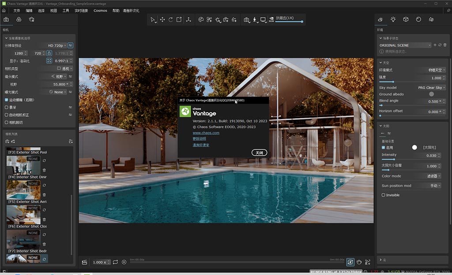The width and height of the screenshot is (452, 275).
Task: Activate the Scale tool
Action: click(x=179, y=19)
